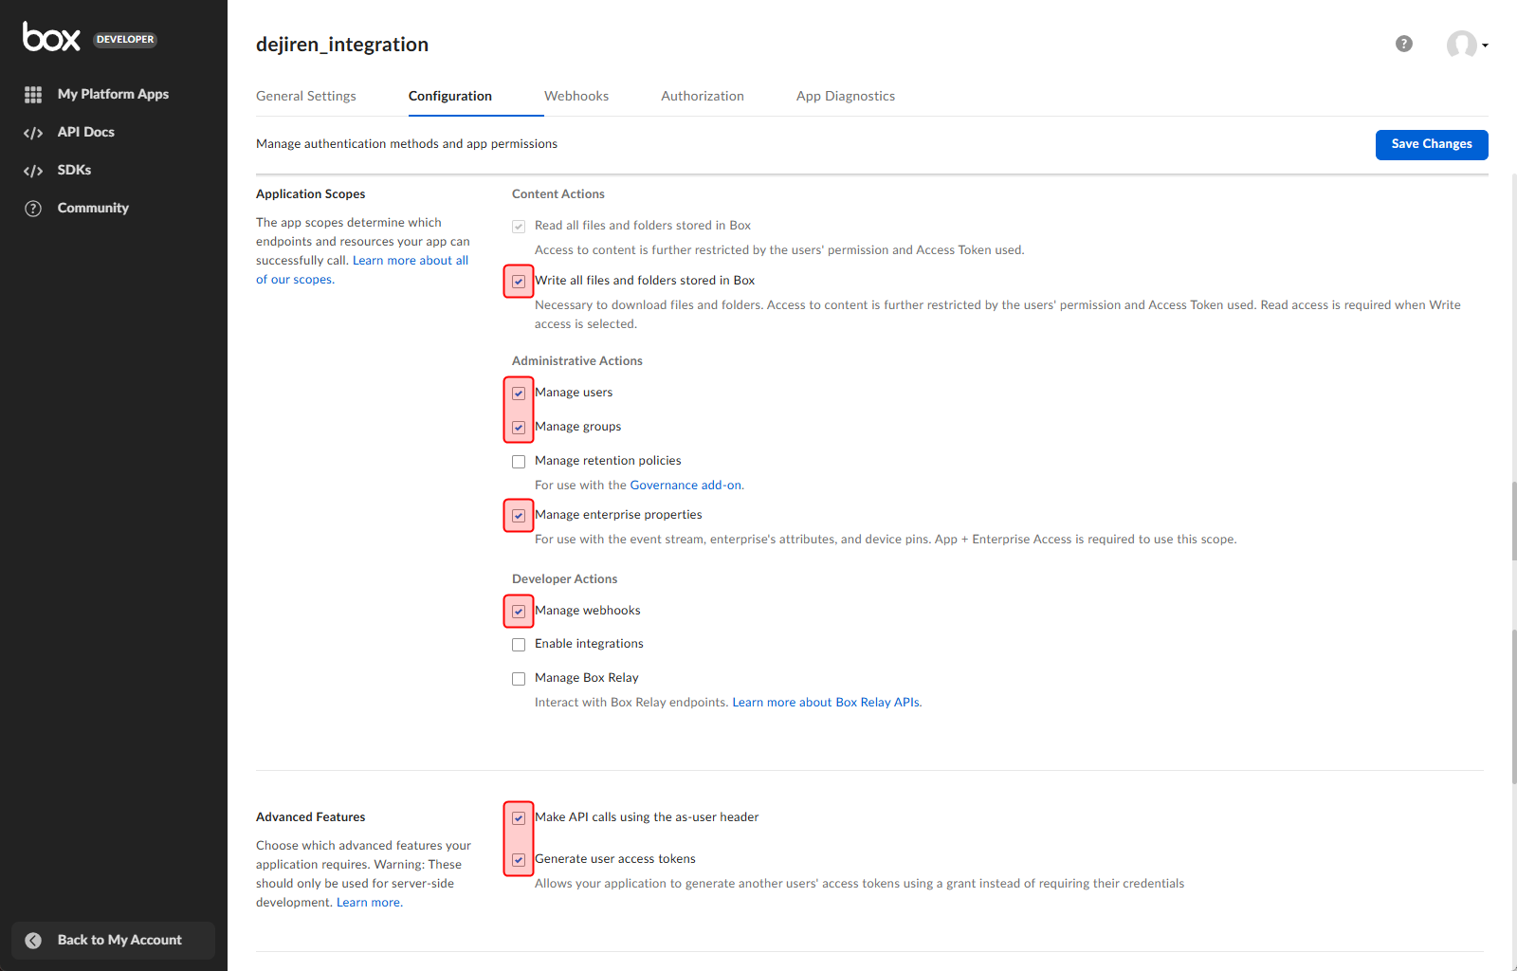Click the DEVELOPER badge
Screen dimensions: 1517x971
pos(125,40)
